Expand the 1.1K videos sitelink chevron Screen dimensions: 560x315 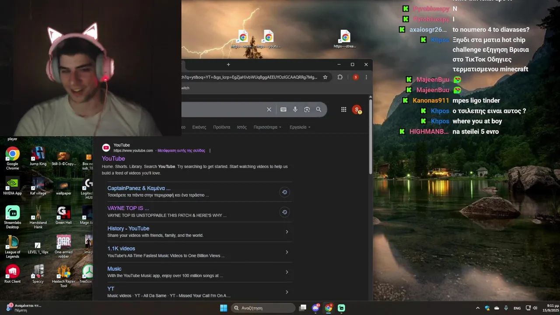(287, 252)
